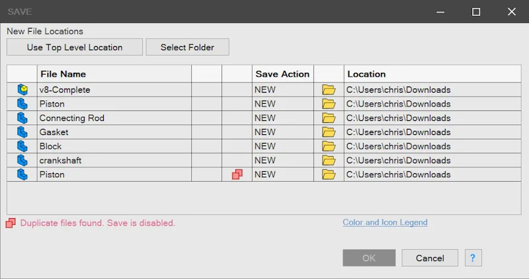Click the Duplicate files found warning text

pyautogui.click(x=98, y=223)
